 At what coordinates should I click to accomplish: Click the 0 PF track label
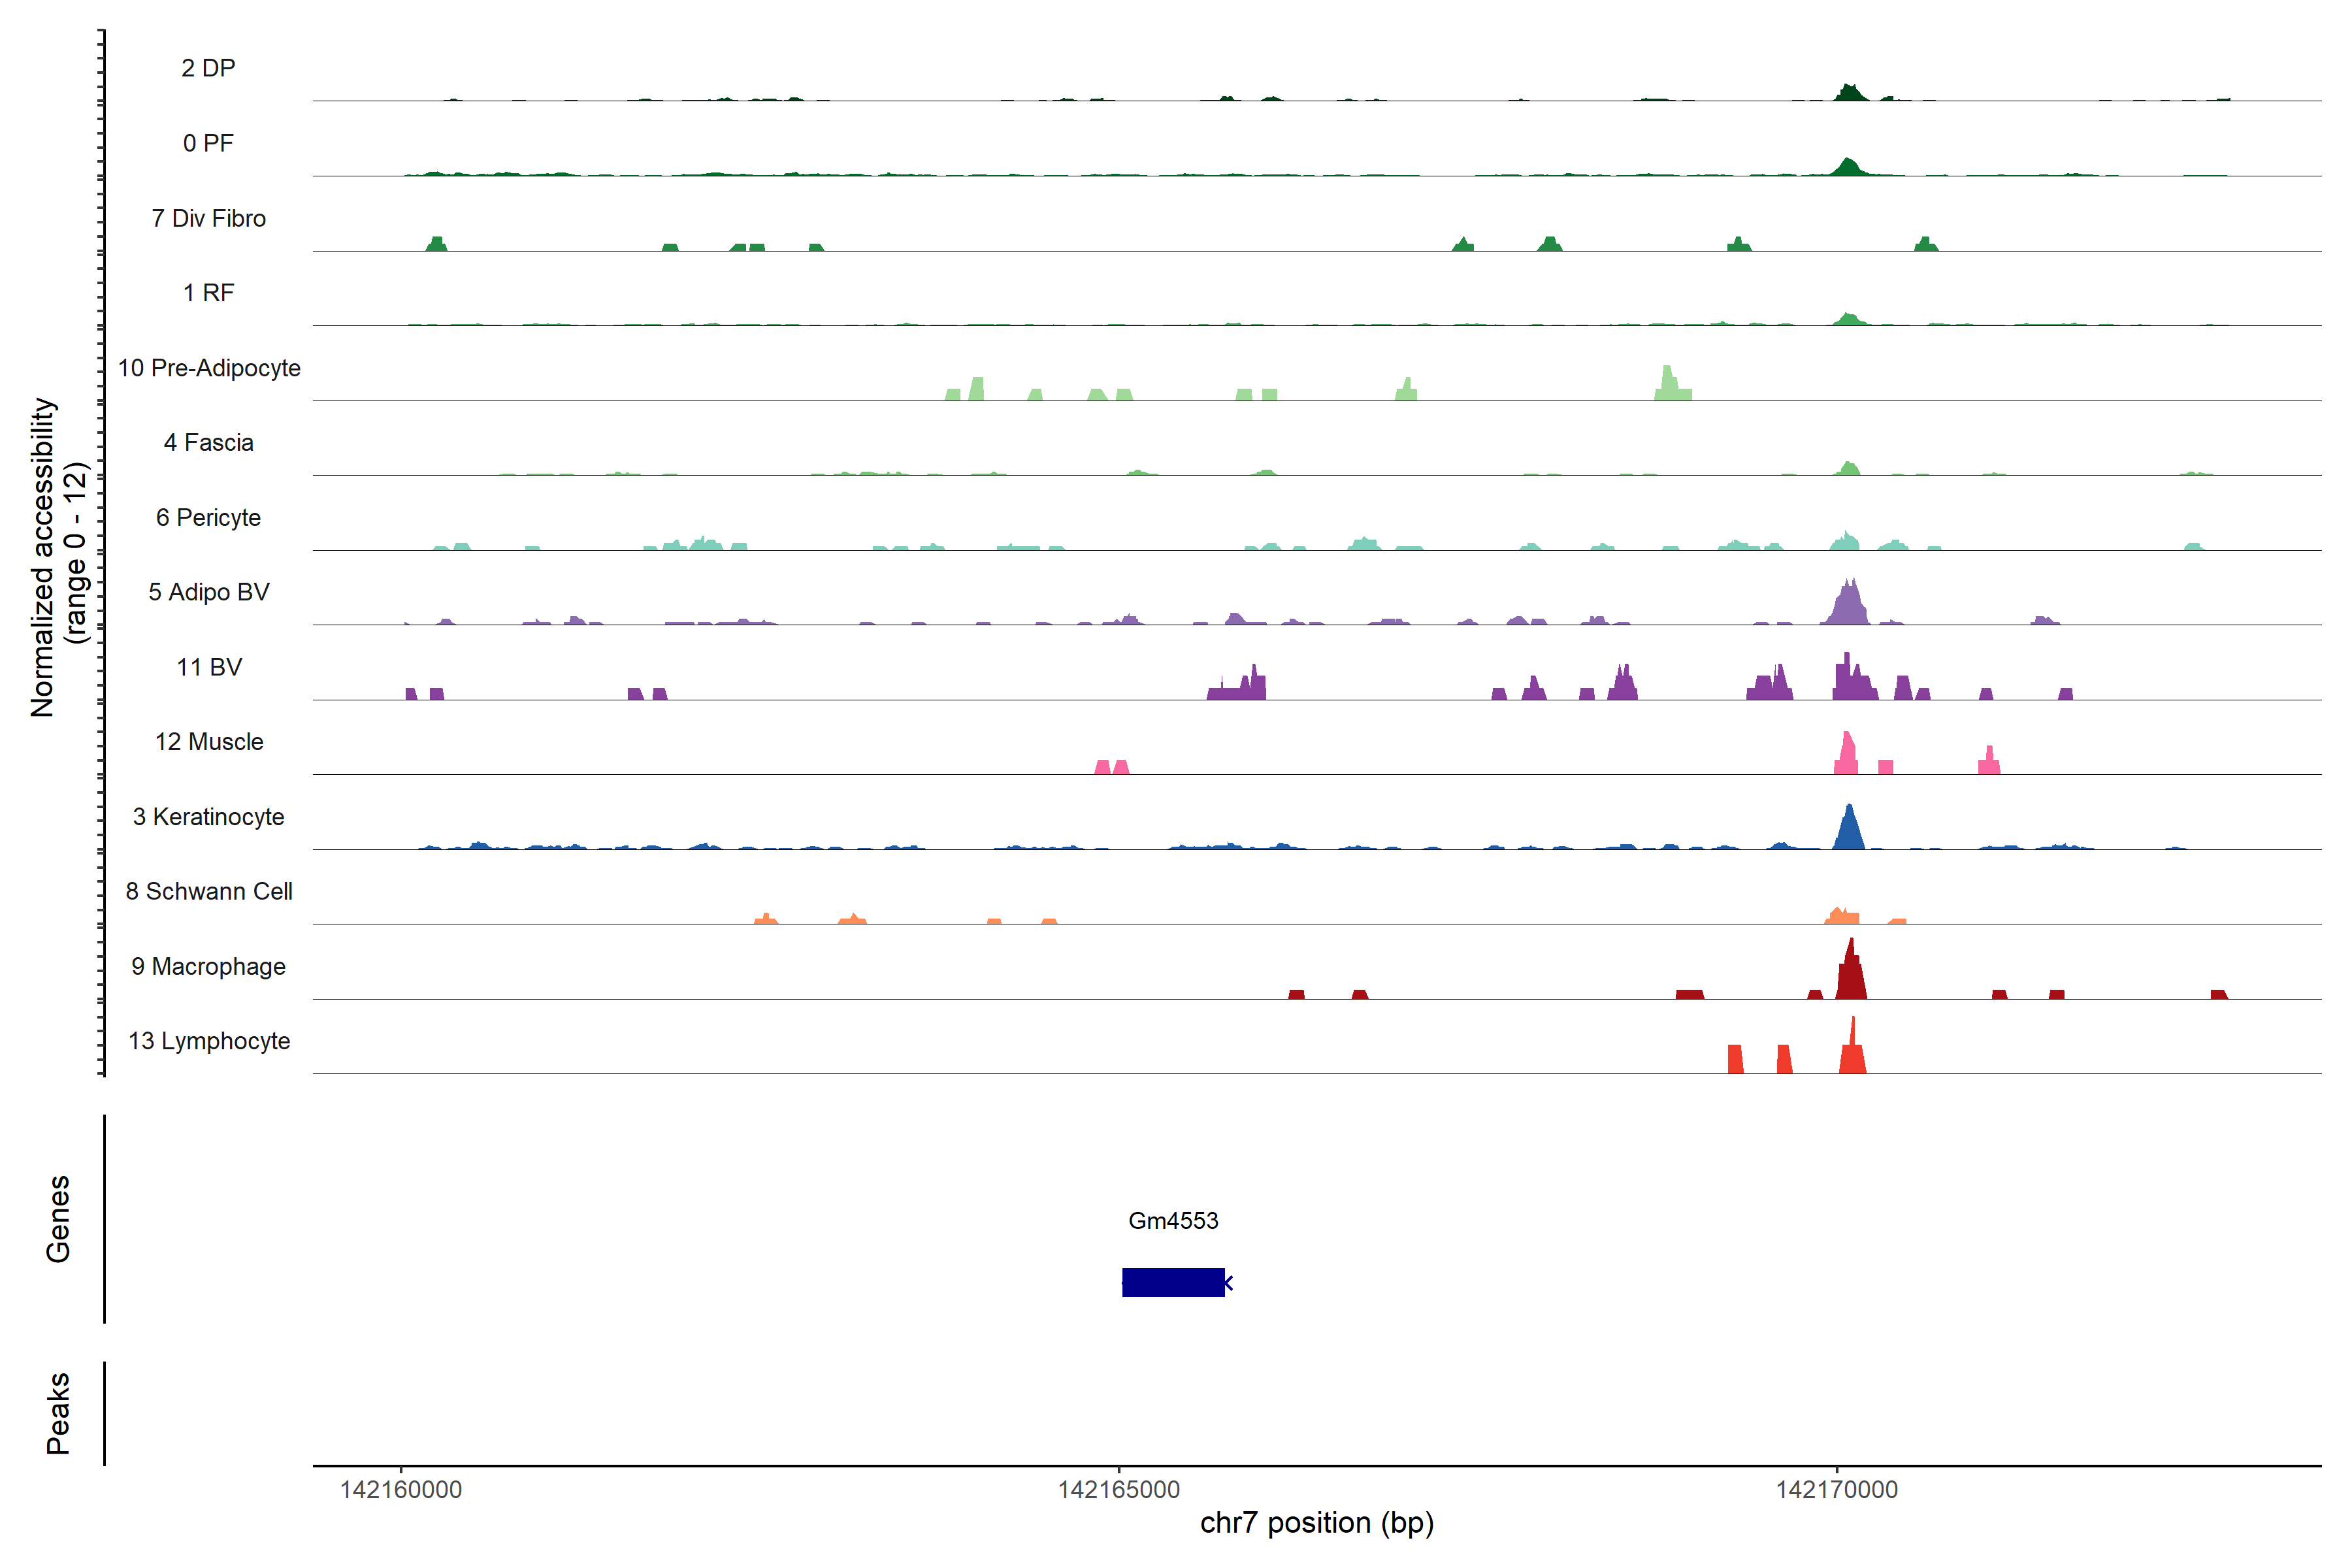(x=208, y=143)
